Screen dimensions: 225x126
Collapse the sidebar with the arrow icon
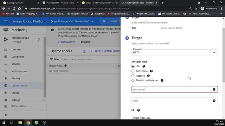[x=6, y=115]
